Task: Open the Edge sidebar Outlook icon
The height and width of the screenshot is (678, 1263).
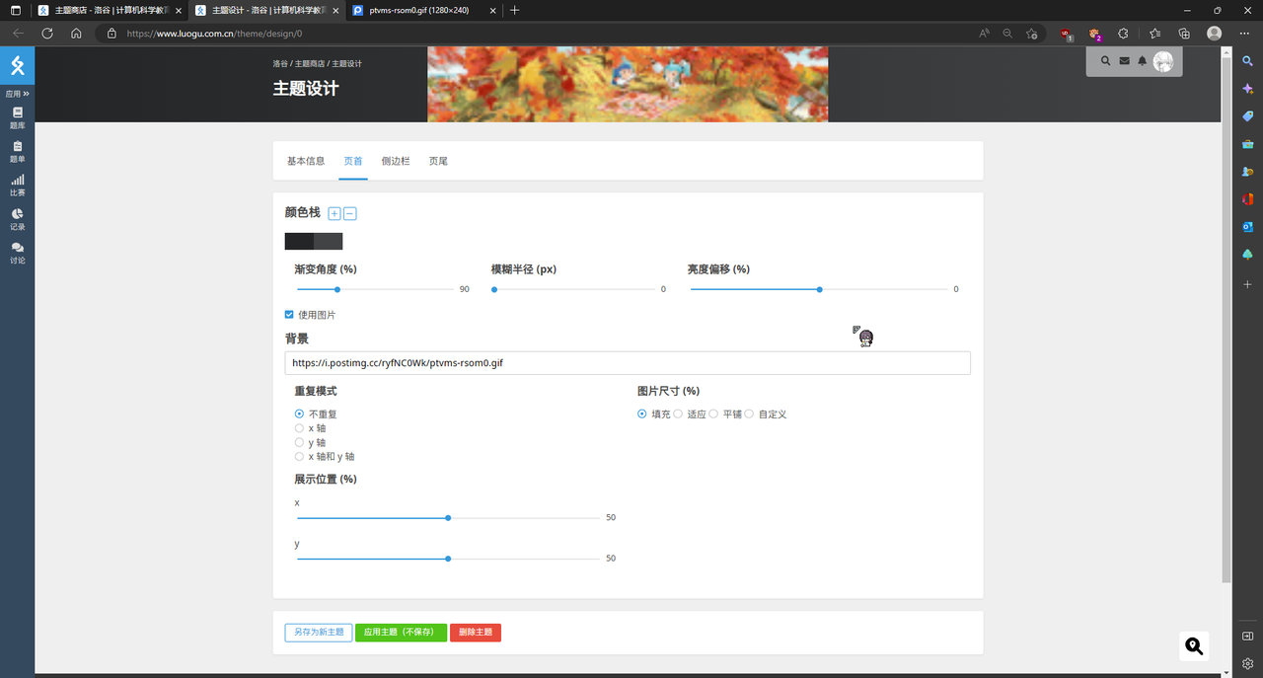Action: point(1247,226)
